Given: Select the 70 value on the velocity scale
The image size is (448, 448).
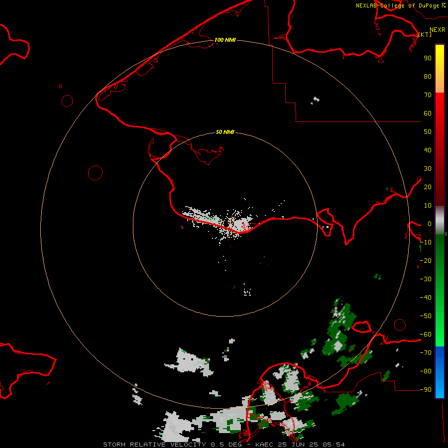Looking at the screenshot, I should coord(428,95).
